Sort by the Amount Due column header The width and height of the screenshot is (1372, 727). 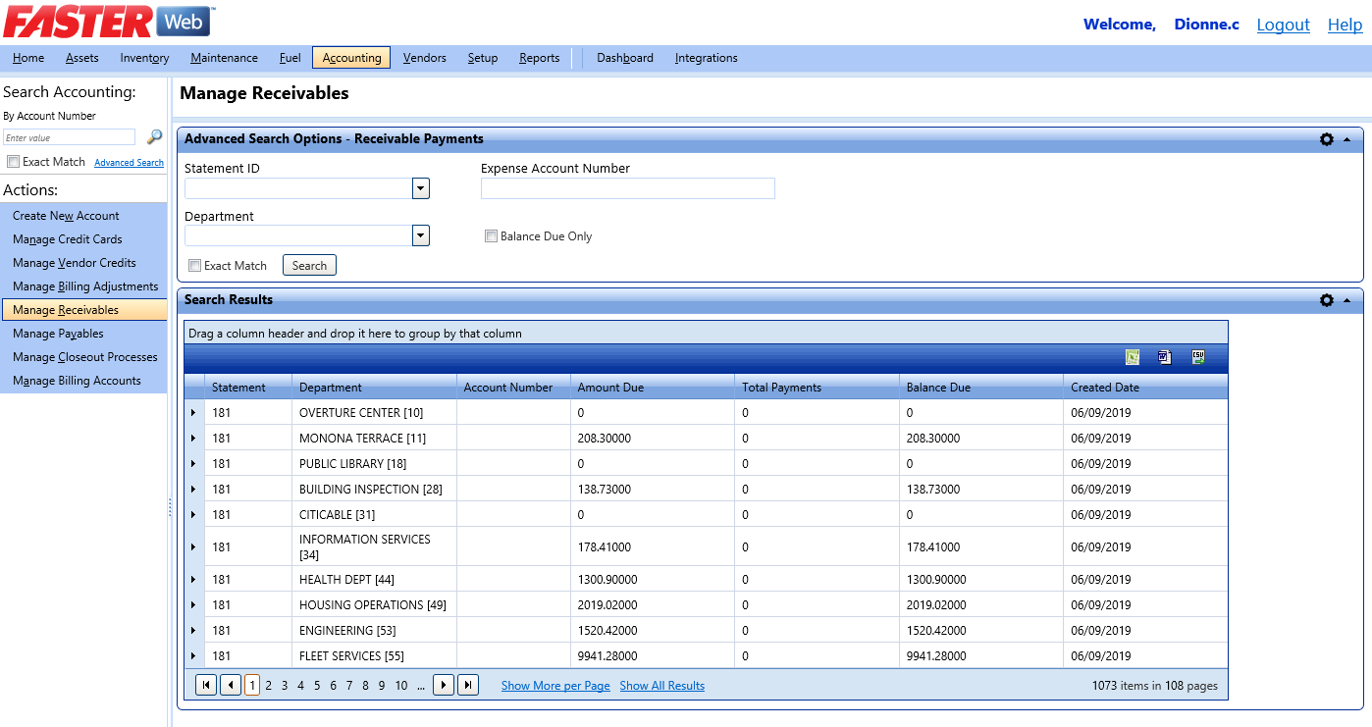click(x=610, y=388)
